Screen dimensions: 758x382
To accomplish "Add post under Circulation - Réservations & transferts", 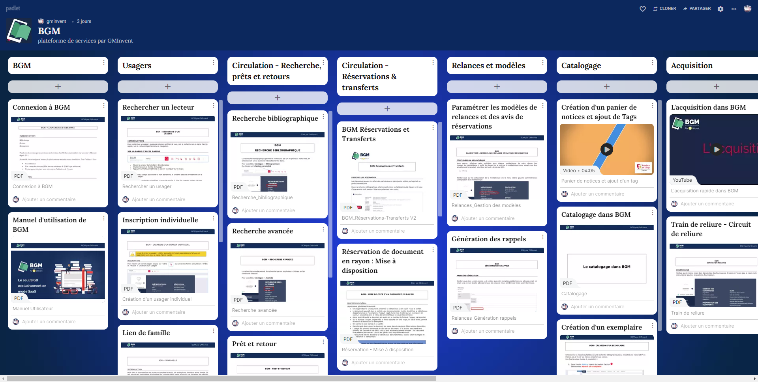I will coord(387,109).
